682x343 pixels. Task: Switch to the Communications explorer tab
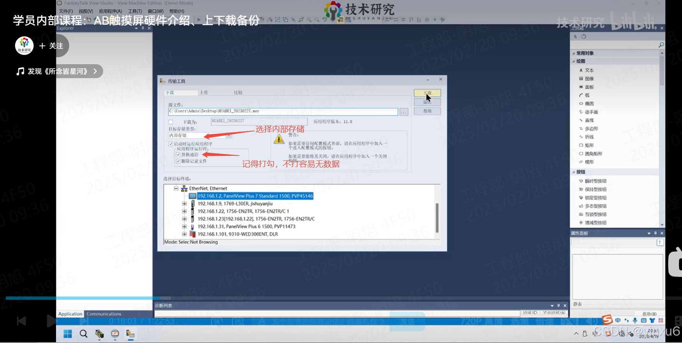click(x=104, y=314)
